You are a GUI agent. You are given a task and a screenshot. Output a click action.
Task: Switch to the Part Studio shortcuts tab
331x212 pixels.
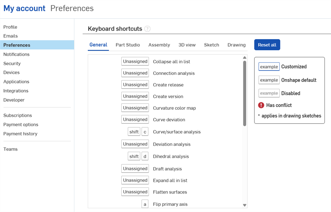[x=128, y=45]
